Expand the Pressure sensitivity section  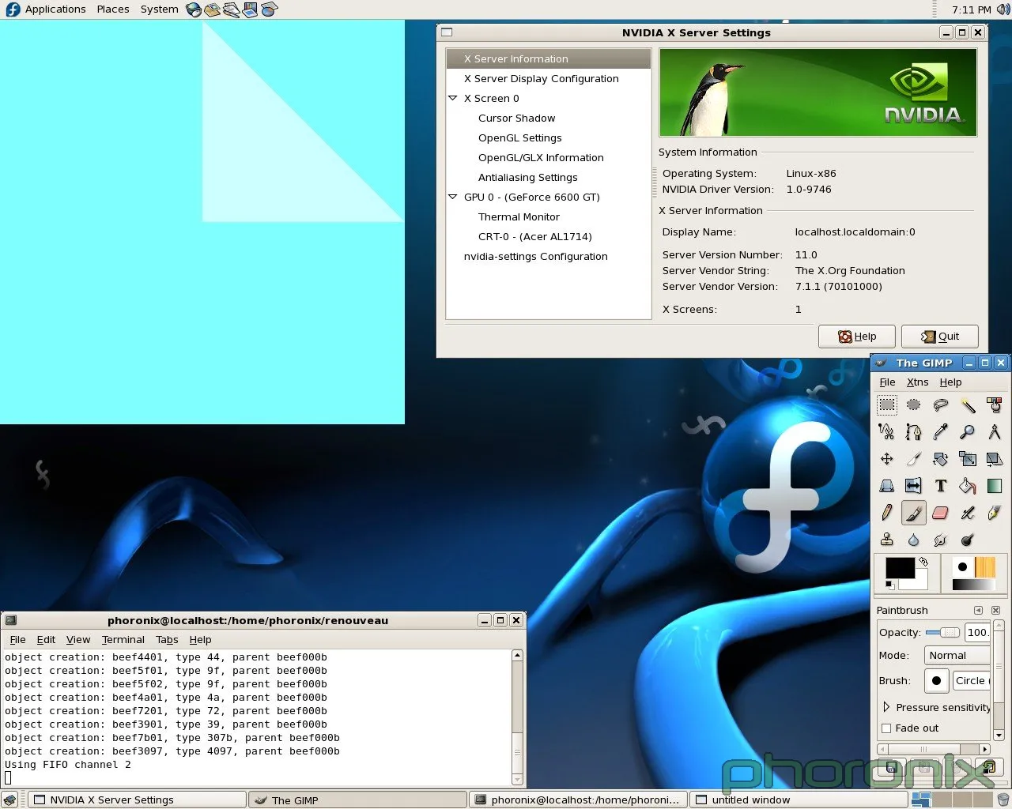[886, 707]
